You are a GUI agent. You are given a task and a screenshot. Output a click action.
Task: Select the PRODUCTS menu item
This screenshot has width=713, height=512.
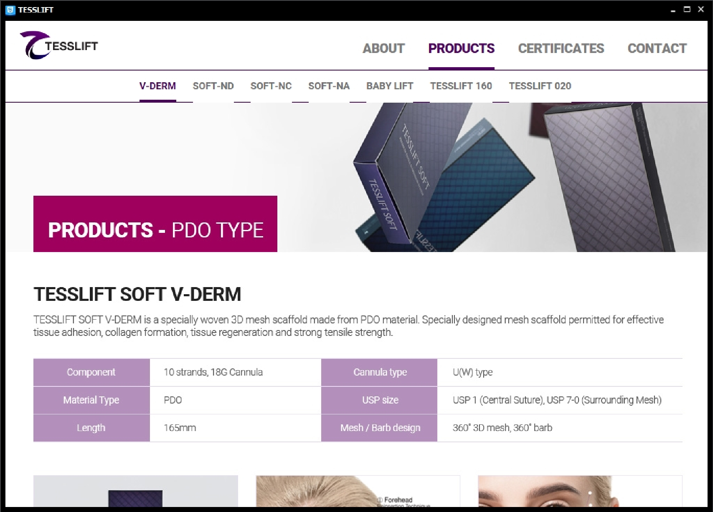point(461,48)
